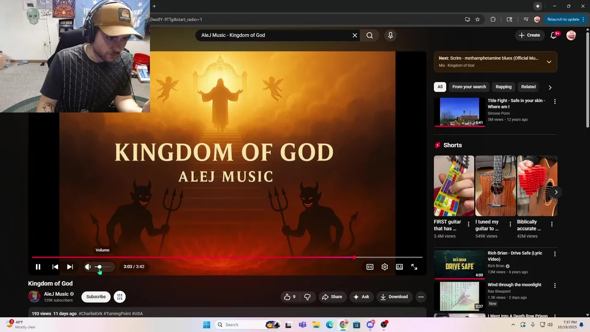Open options for the FIRST guitar Short
Screen dimensions: 590x332
coord(469,224)
